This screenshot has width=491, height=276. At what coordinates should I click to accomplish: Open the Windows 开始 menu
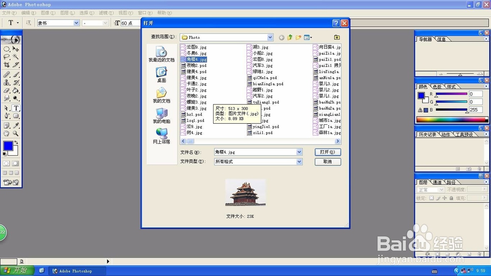tap(16, 271)
